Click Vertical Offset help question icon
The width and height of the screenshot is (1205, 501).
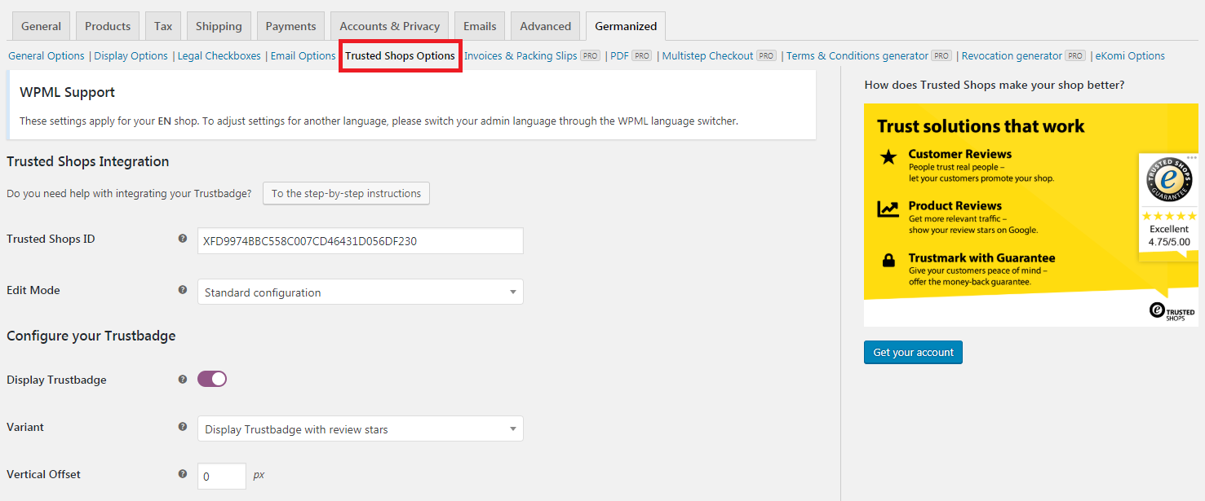(x=183, y=474)
